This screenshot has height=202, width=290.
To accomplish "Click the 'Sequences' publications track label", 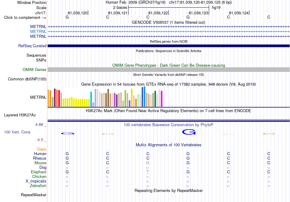I will (x=36, y=55).
